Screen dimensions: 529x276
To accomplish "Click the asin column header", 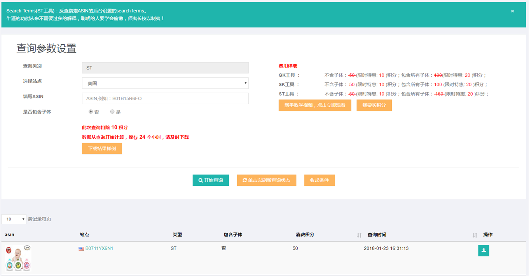I will coord(9,235).
